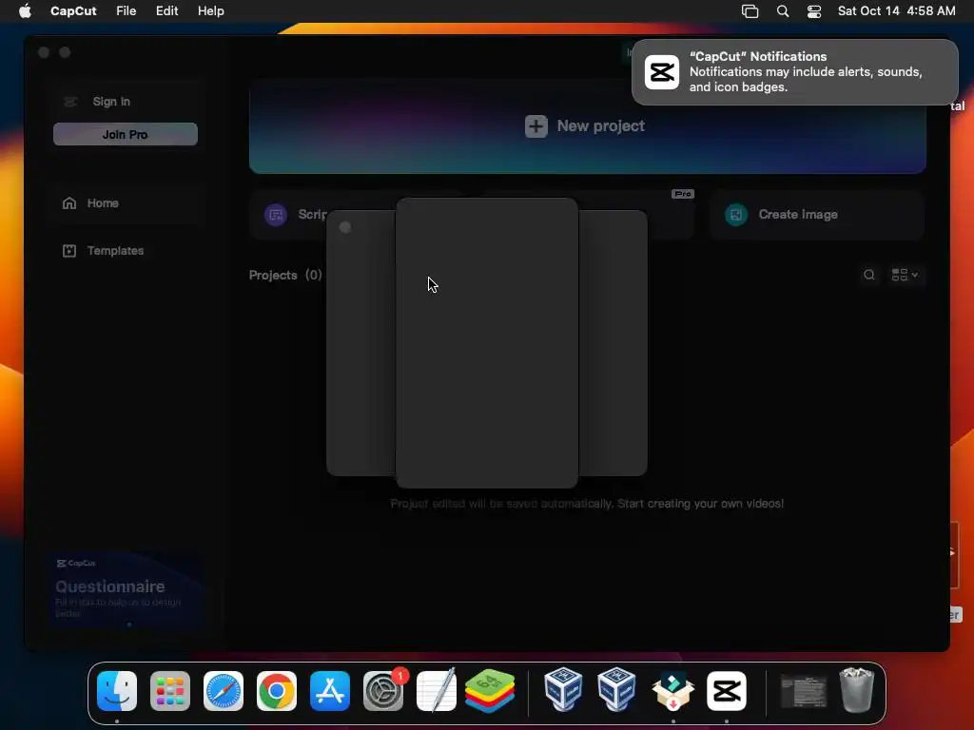Click the Script feature icon
Screen dimensions: 974x730
(x=276, y=215)
